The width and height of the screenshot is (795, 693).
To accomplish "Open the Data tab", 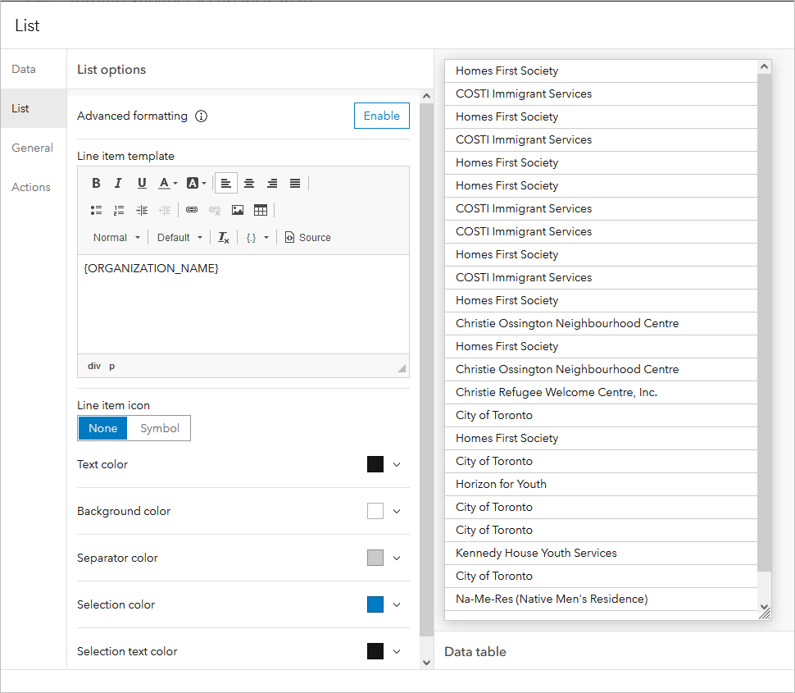I will 34,69.
